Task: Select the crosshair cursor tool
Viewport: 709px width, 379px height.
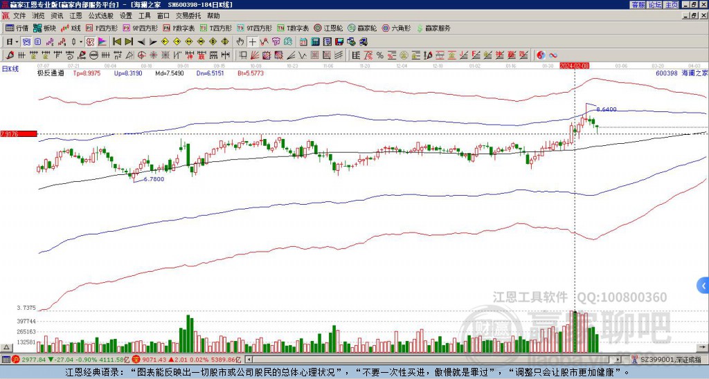Action: (252, 41)
